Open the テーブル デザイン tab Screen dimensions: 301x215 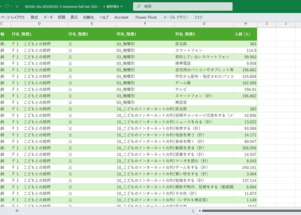click(176, 17)
